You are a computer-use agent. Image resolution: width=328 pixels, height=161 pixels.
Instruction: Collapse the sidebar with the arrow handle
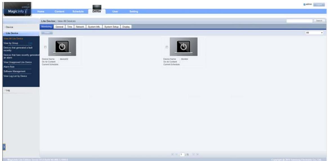(x=4, y=147)
